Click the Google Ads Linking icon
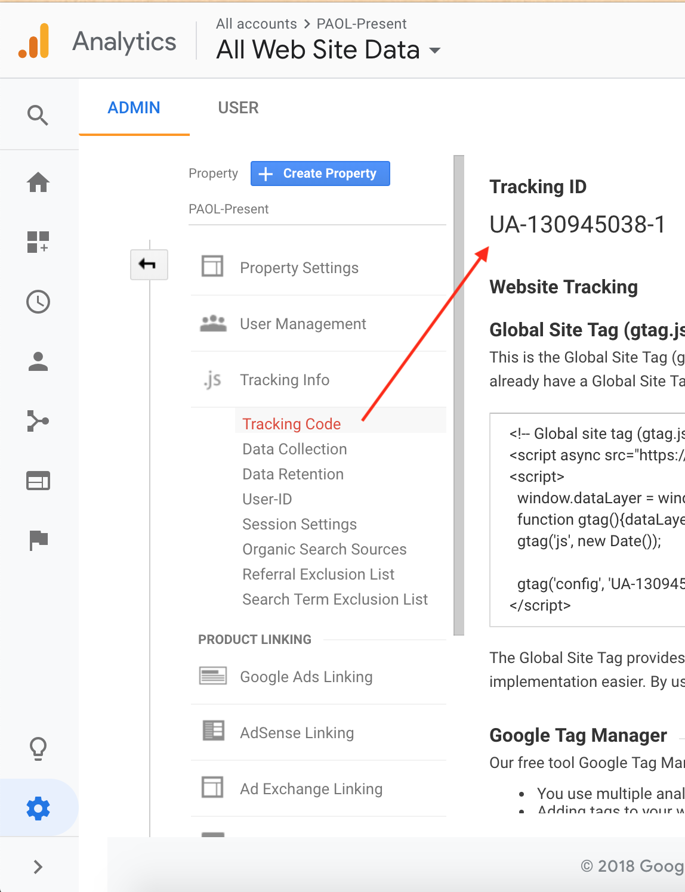685x892 pixels. [213, 676]
